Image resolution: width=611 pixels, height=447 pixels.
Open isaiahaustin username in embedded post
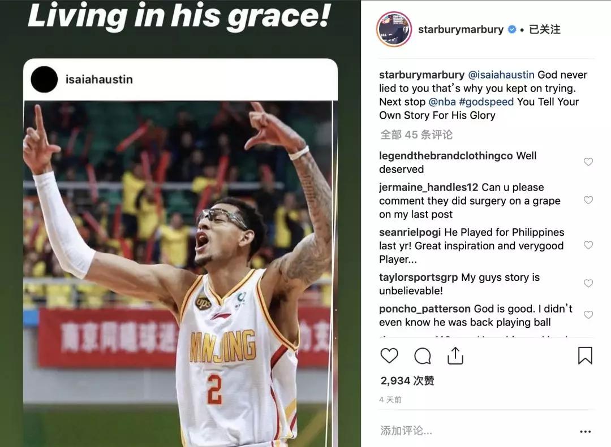pos(99,80)
